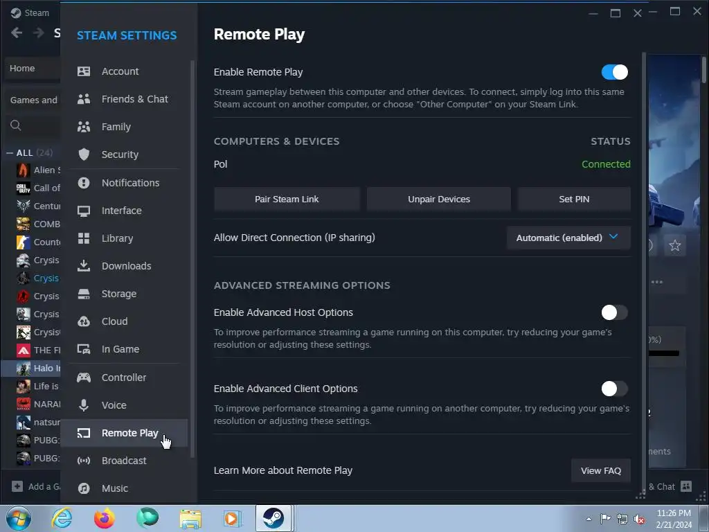Viewport: 709px width, 532px height.
Task: Open the Allow Direct Connection dropdown
Action: [568, 238]
